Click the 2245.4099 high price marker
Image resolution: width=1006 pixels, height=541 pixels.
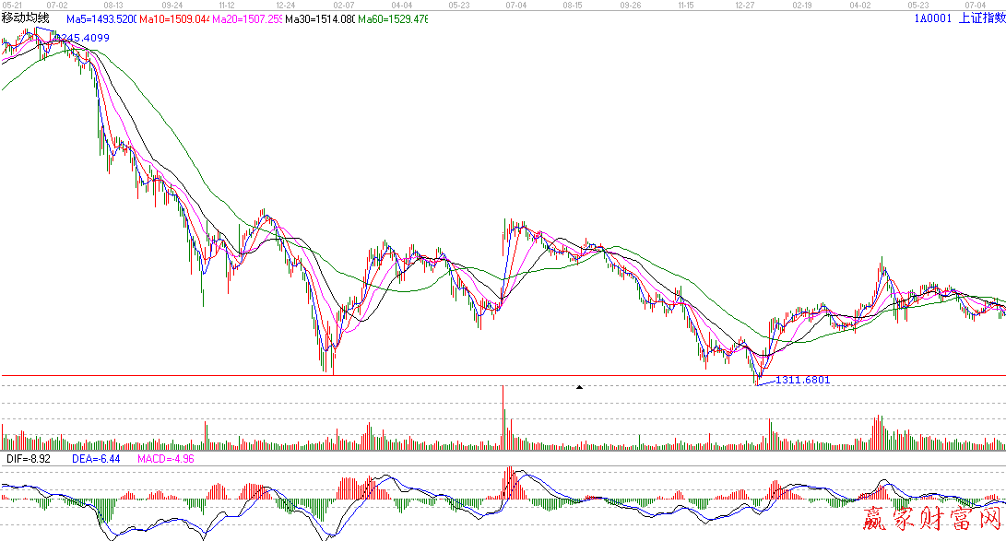[x=81, y=38]
